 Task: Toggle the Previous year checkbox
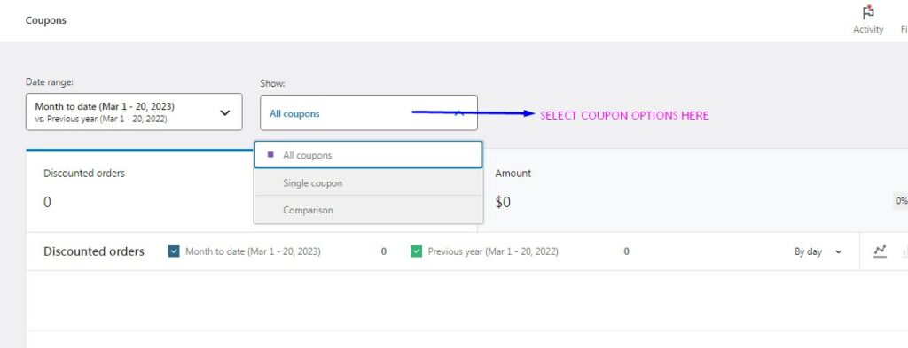point(416,251)
